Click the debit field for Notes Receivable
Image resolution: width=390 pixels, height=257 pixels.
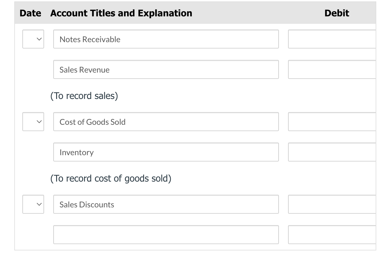pyautogui.click(x=332, y=39)
